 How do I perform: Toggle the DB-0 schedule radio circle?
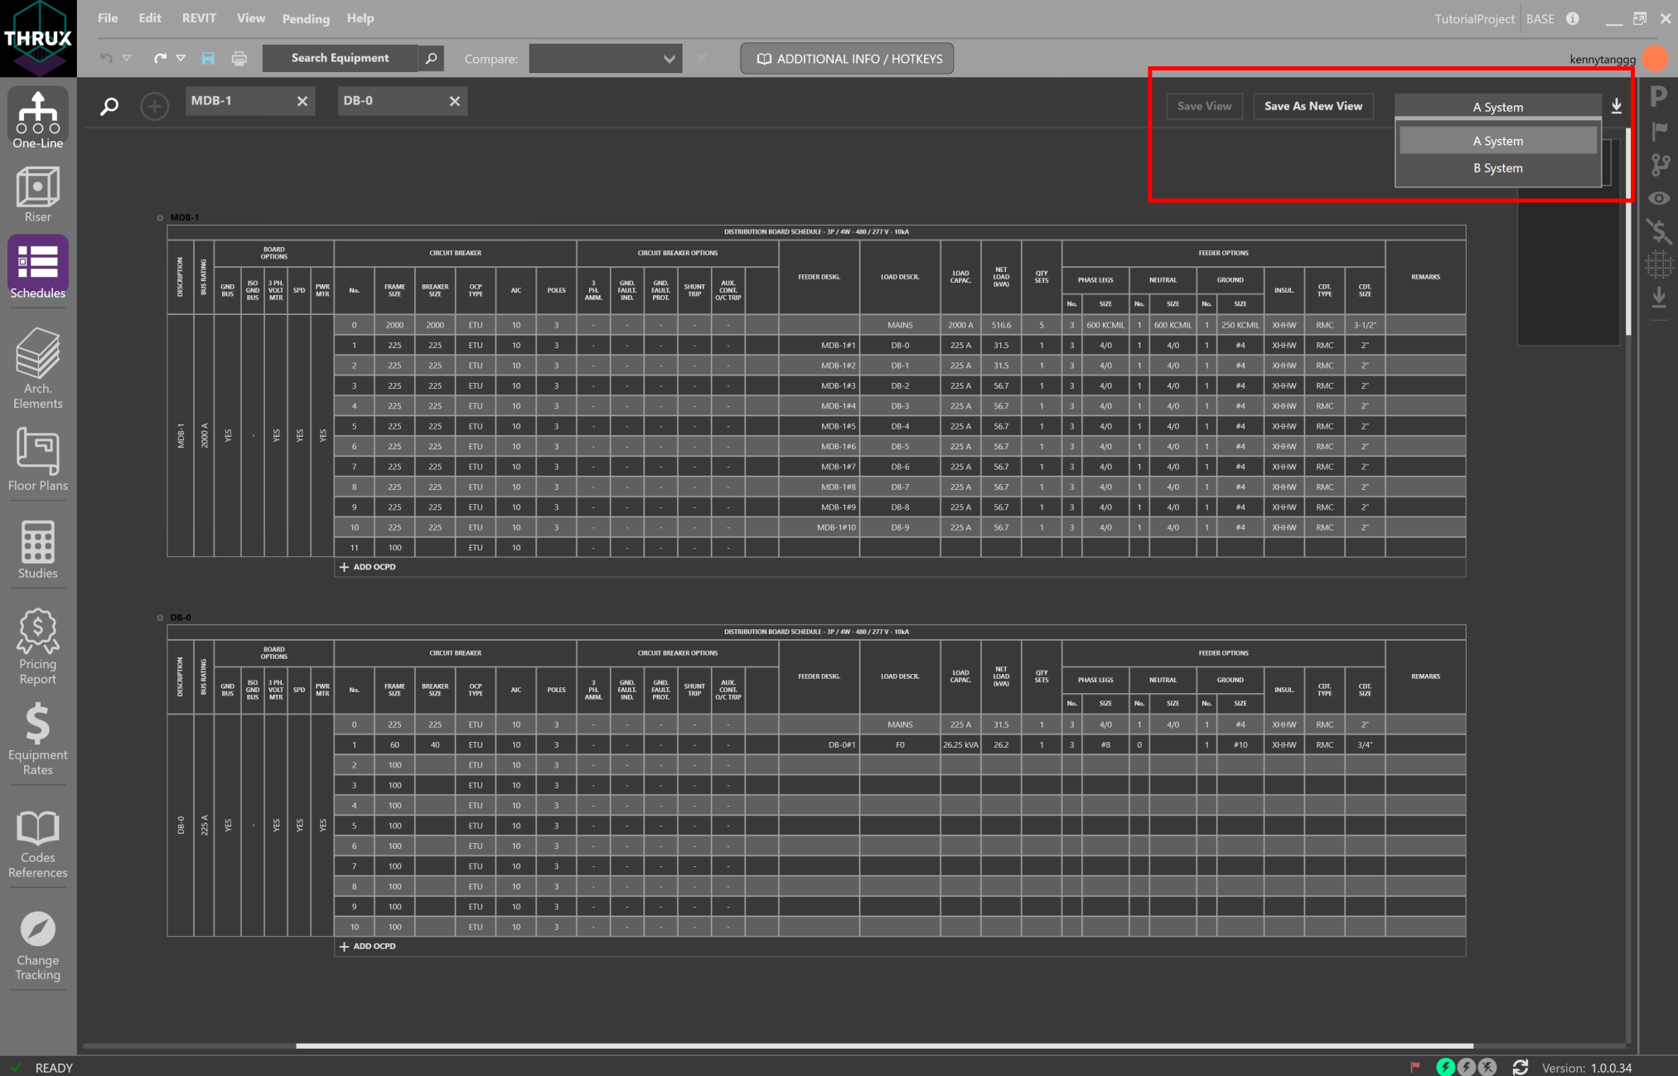tap(160, 618)
